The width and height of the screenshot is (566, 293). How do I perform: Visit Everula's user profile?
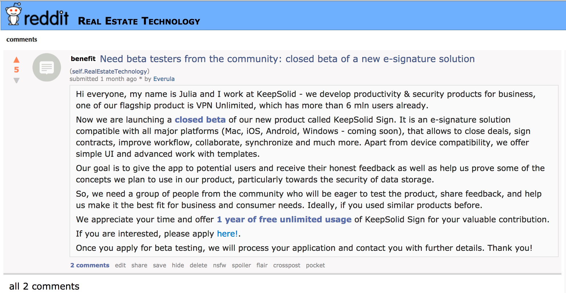click(164, 79)
